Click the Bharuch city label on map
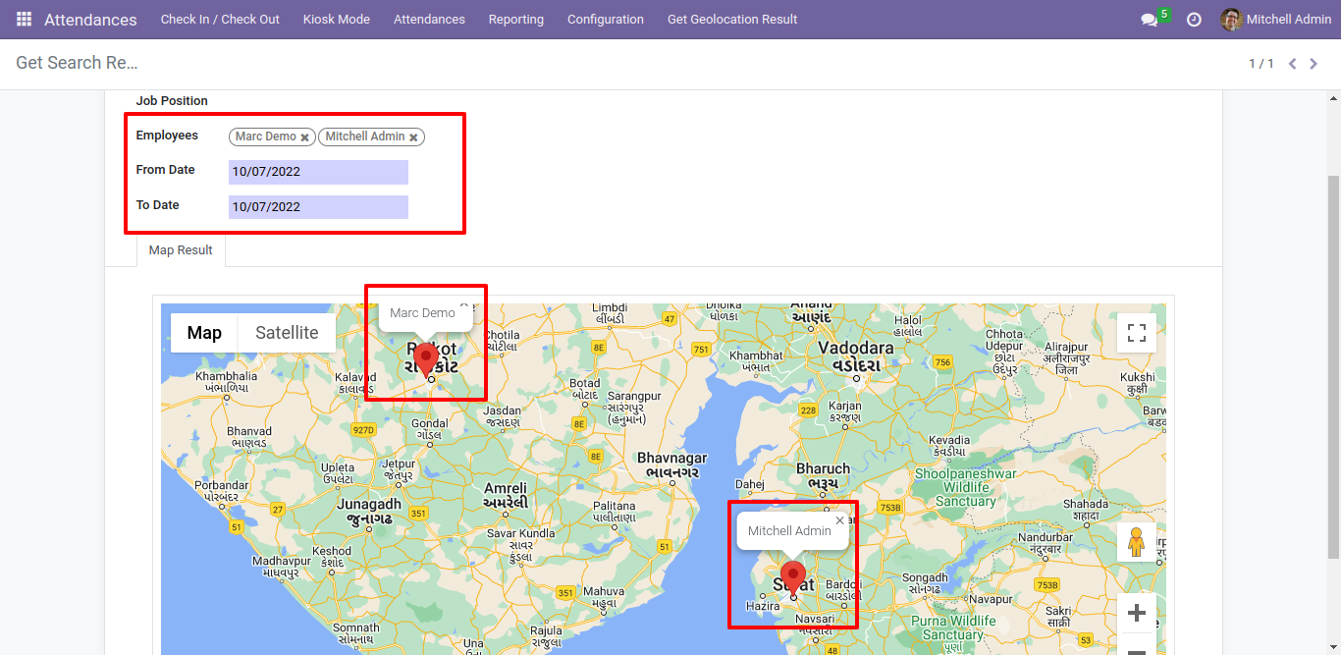This screenshot has height=655, width=1341. tap(823, 475)
